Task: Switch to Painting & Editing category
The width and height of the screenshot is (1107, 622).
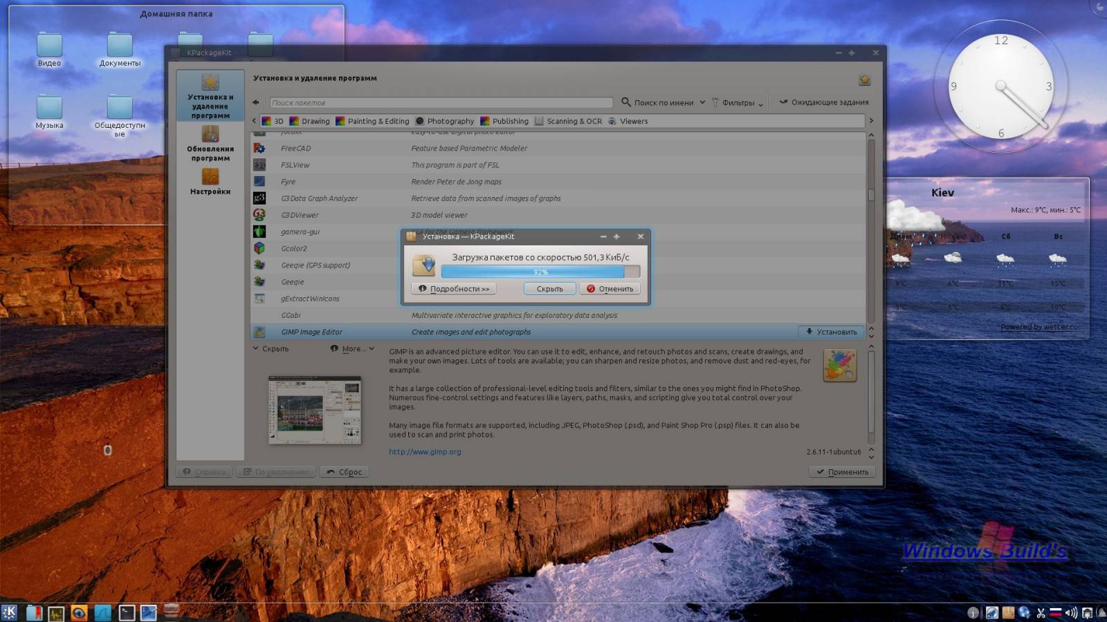Action: [372, 121]
